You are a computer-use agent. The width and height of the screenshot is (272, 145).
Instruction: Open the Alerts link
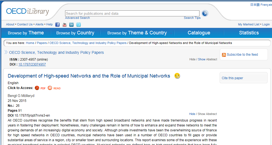[39, 25]
